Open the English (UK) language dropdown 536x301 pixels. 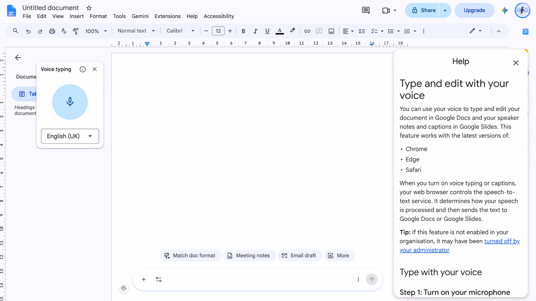point(70,136)
